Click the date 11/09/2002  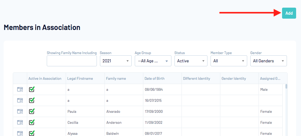pos(154,123)
